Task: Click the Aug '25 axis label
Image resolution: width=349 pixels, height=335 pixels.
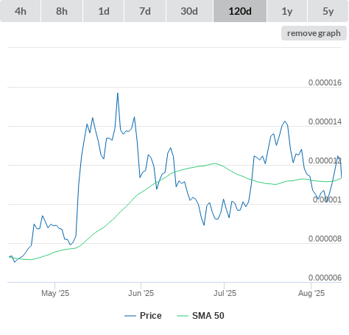Action: pyautogui.click(x=311, y=293)
